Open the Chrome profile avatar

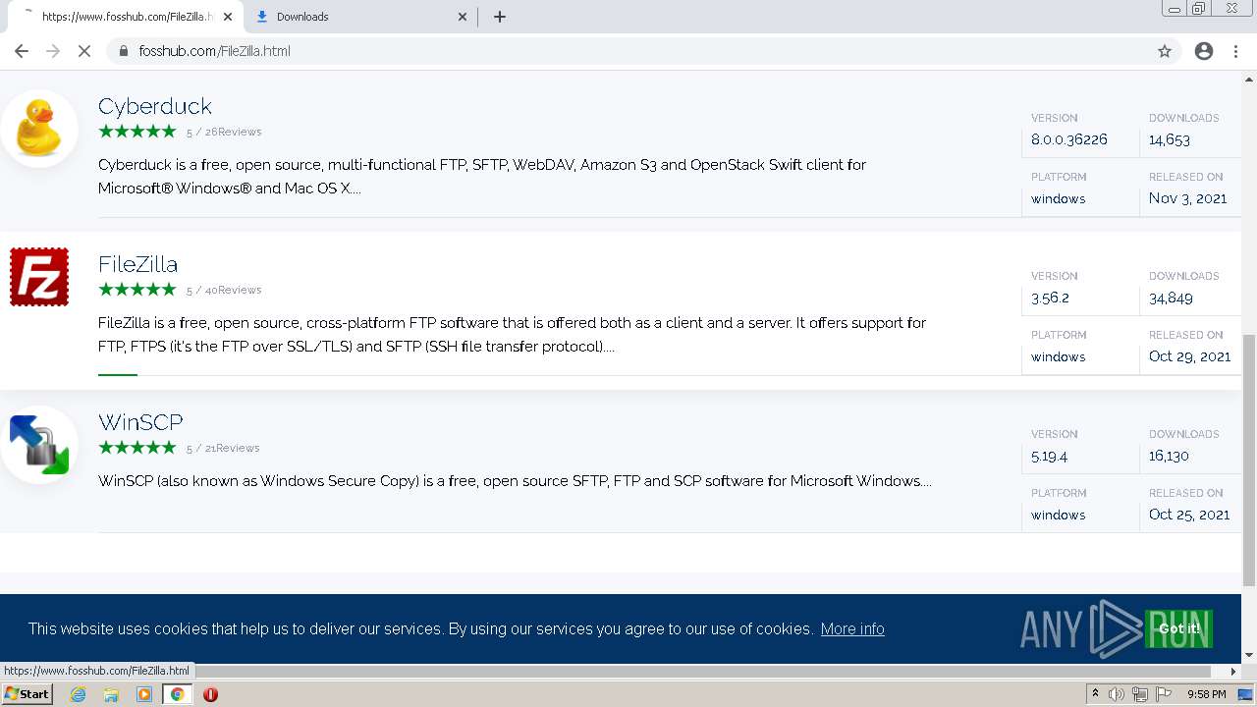(1204, 51)
